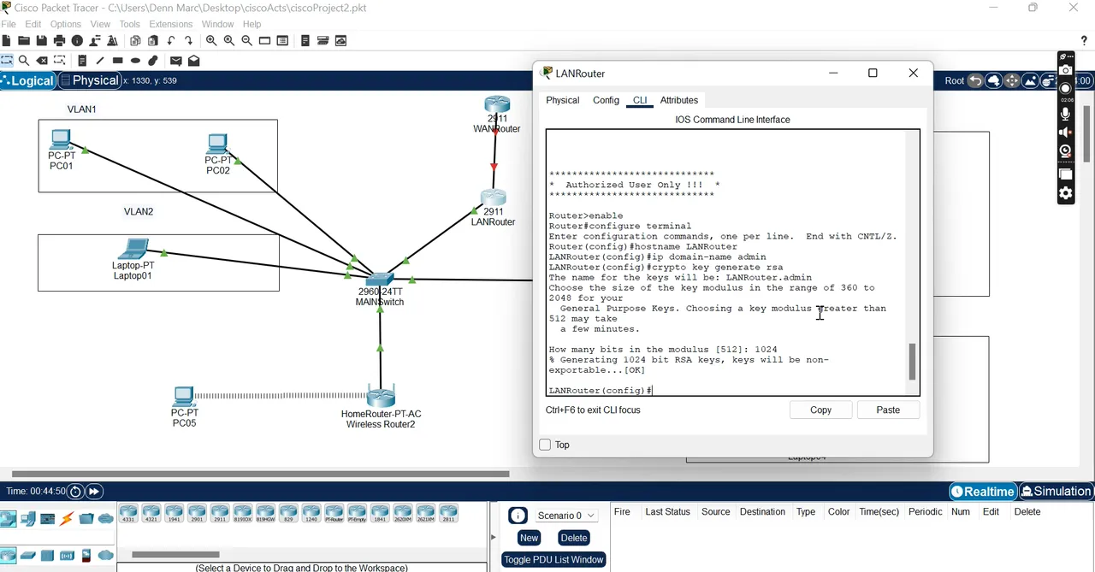Open the File menu
Image resolution: width=1095 pixels, height=572 pixels.
click(9, 24)
